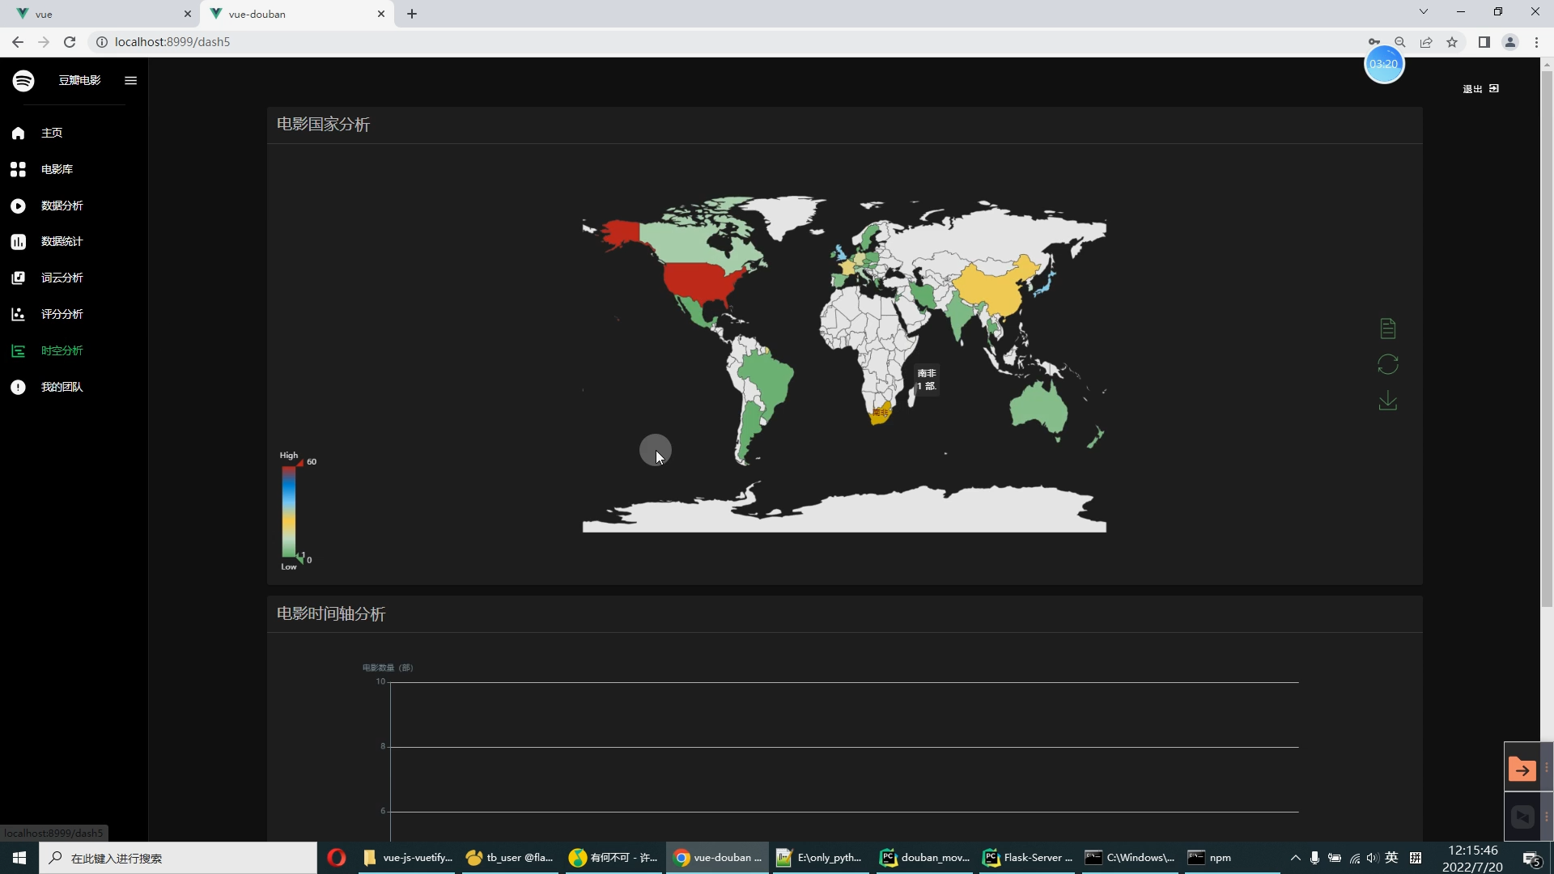Screen dimensions: 1554x874
Task: Select 词云分析 in sidebar
Action: [x=62, y=278]
